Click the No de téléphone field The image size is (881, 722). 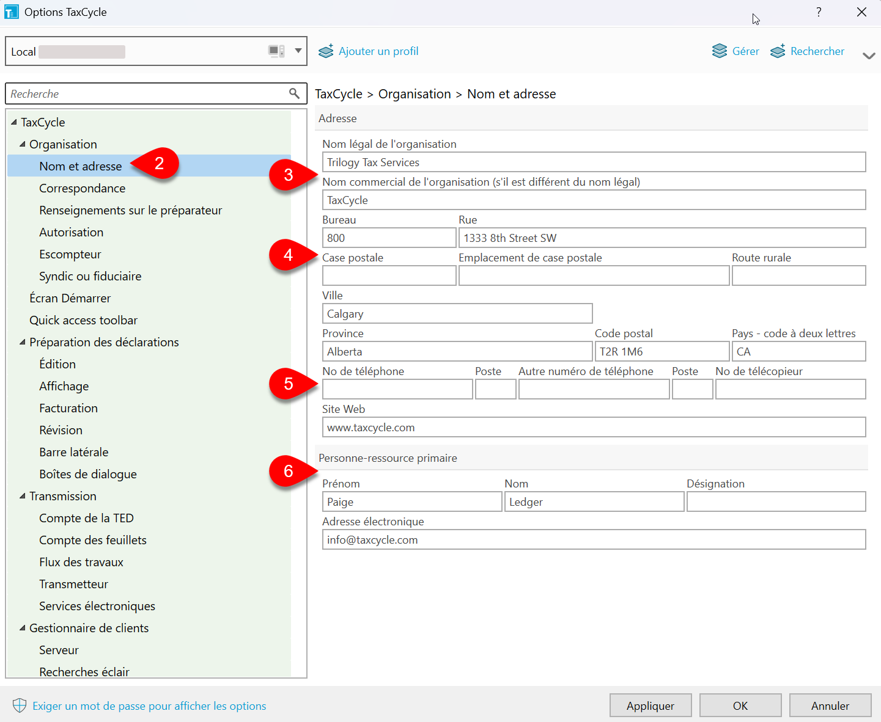tap(397, 389)
